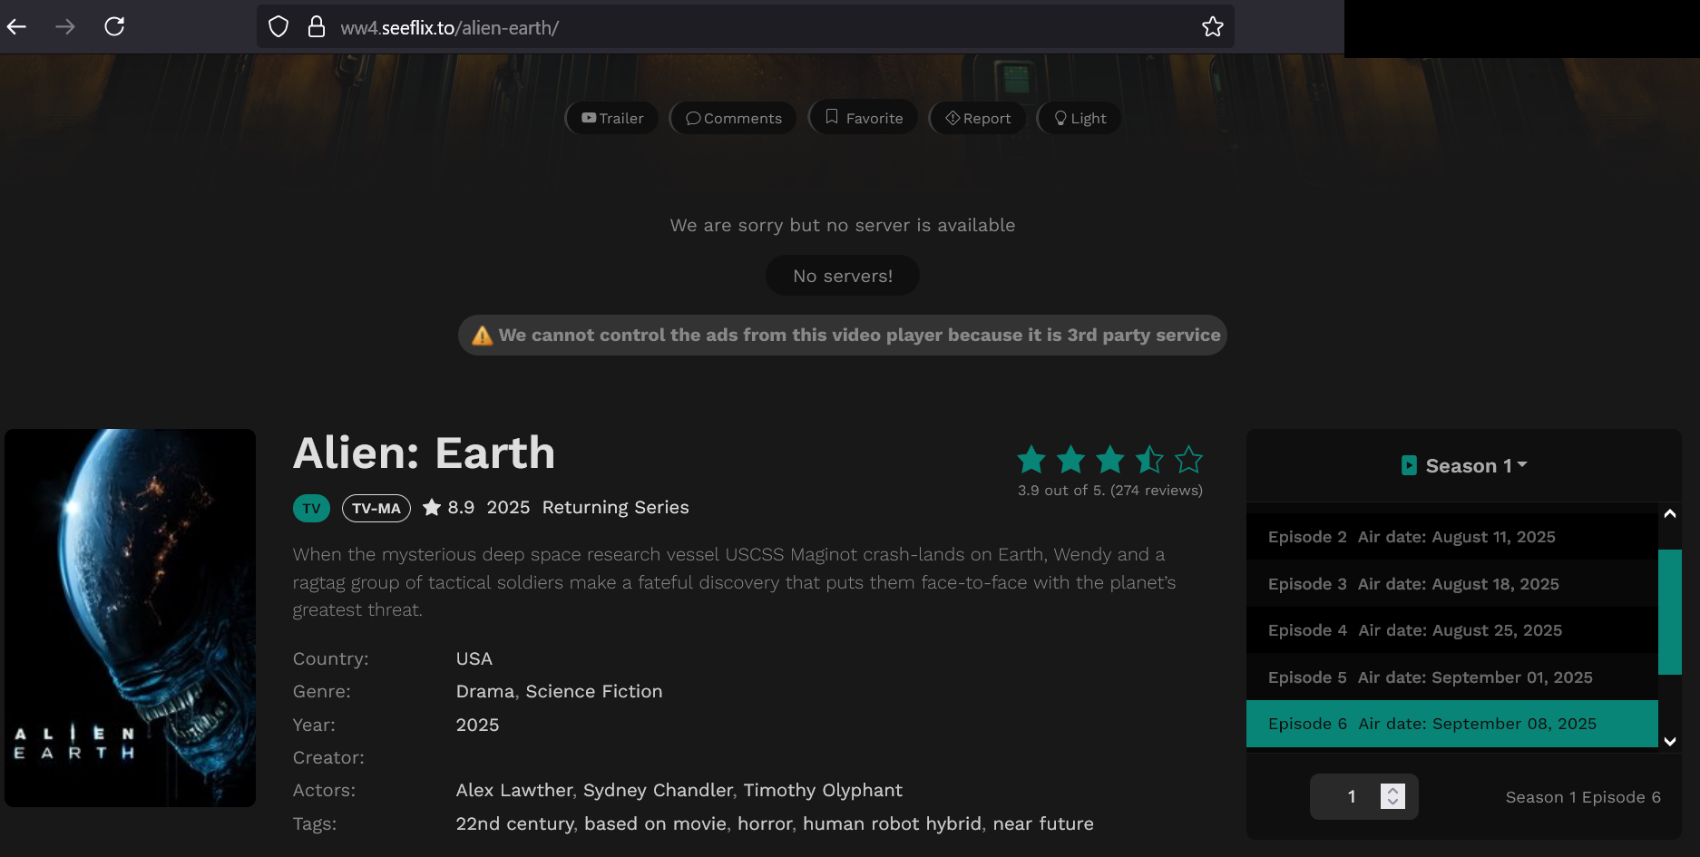Click the episode list scroll down arrow
The width and height of the screenshot is (1700, 857).
coord(1669,741)
